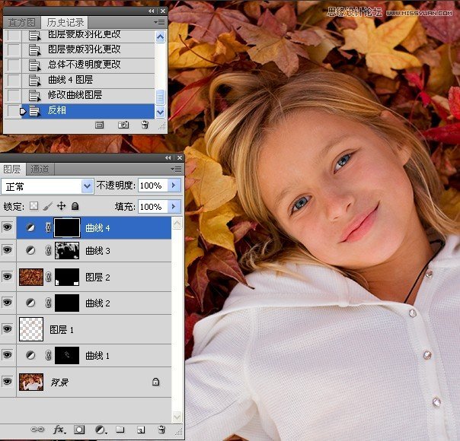Click the link layers icon at panel bottom
This screenshot has height=441, width=460.
(37, 430)
